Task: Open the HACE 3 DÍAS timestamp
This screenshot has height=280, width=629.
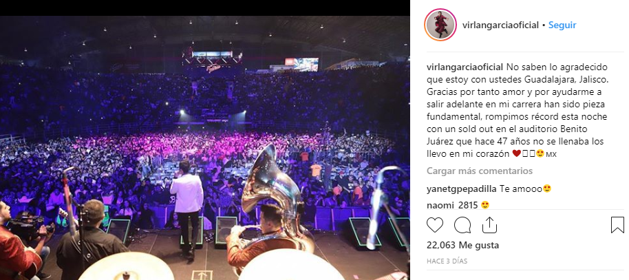Action: click(x=447, y=261)
